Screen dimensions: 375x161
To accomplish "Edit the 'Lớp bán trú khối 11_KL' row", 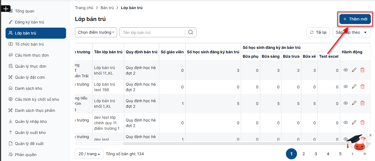I will [x=354, y=70].
